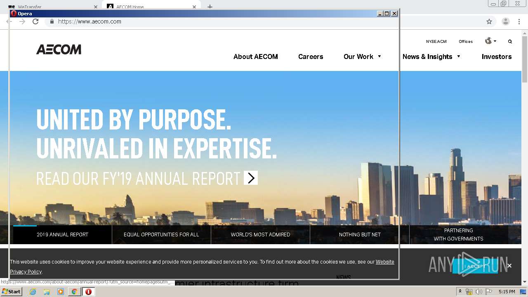
Task: Accept cookies with the I ACCEPT button
Action: point(475,266)
